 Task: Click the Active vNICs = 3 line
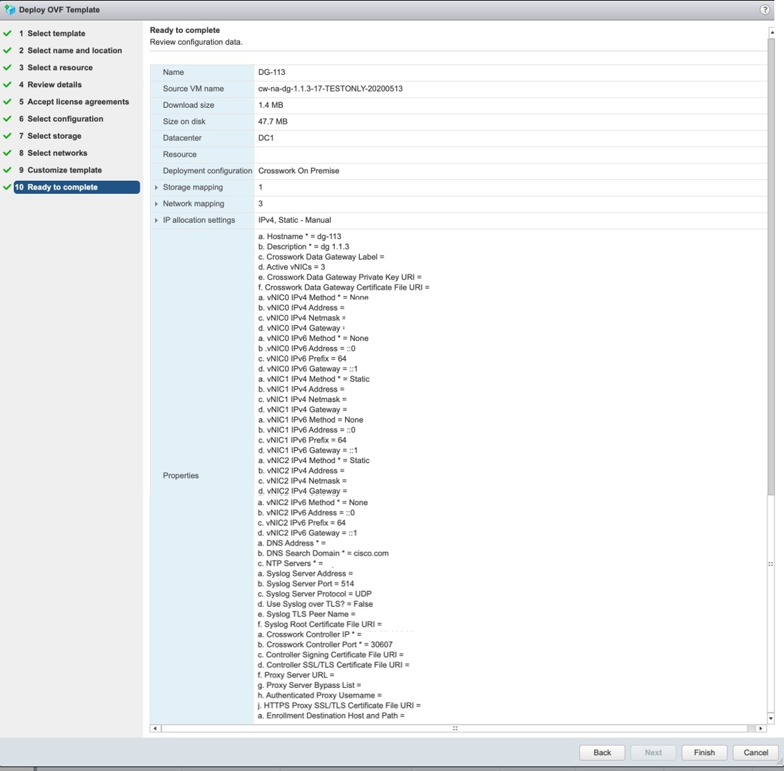pos(292,267)
